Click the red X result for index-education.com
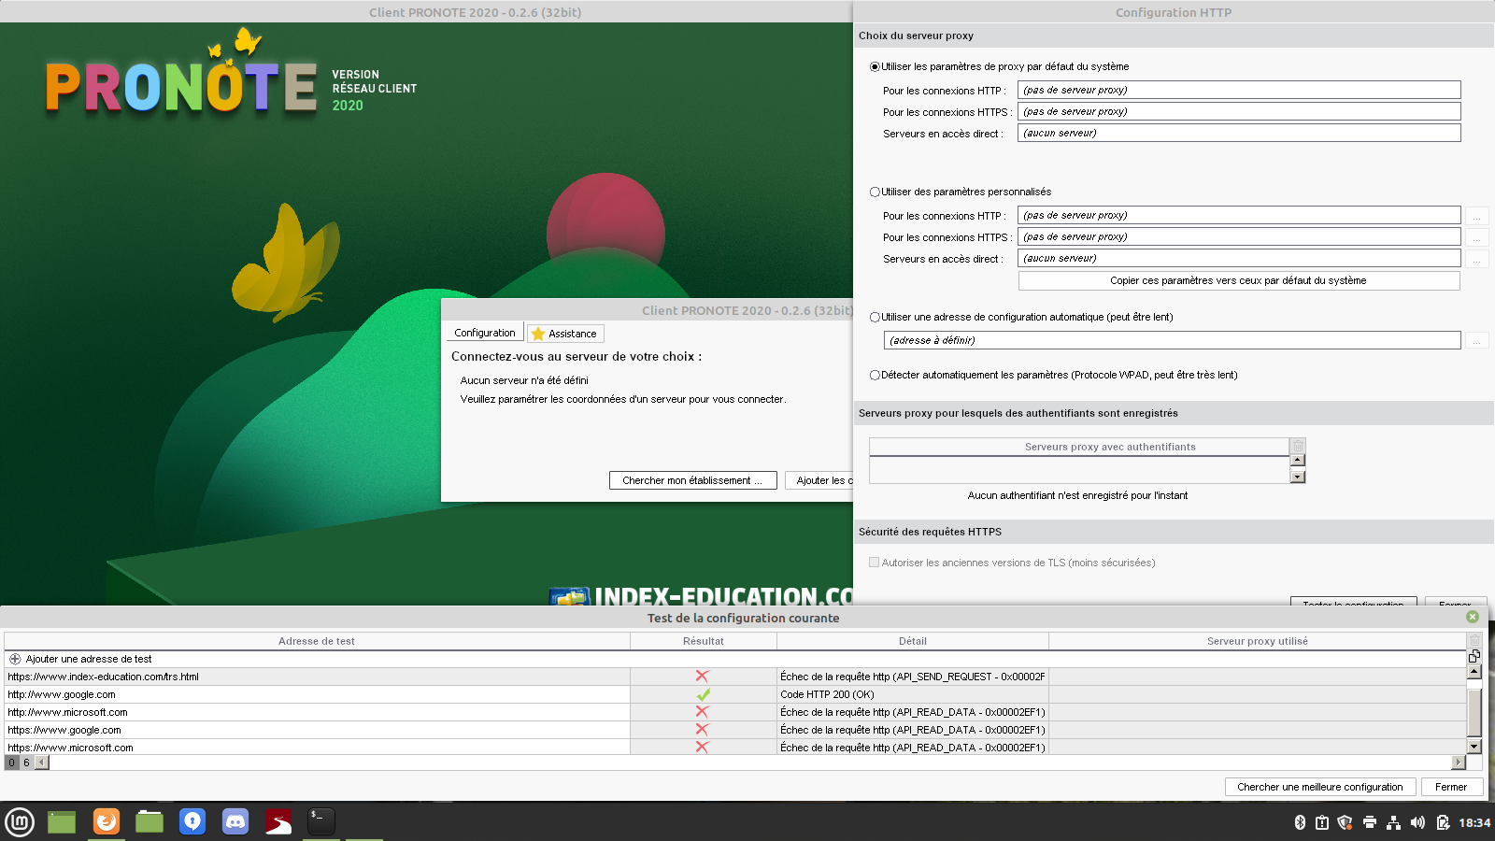Viewport: 1495px width, 841px height. pos(702,676)
